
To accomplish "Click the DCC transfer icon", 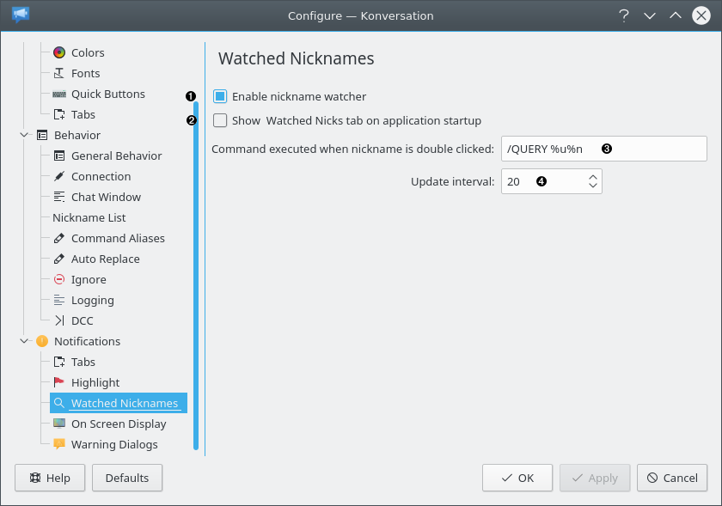I will tap(59, 320).
